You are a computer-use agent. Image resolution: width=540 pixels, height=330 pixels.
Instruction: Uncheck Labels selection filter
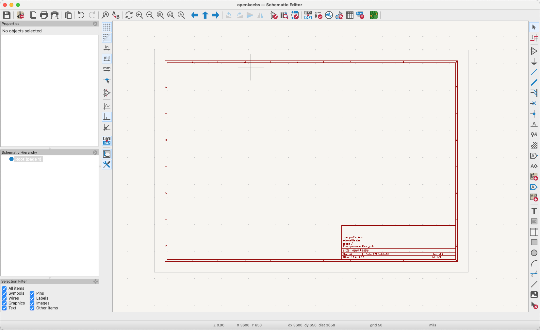32,298
